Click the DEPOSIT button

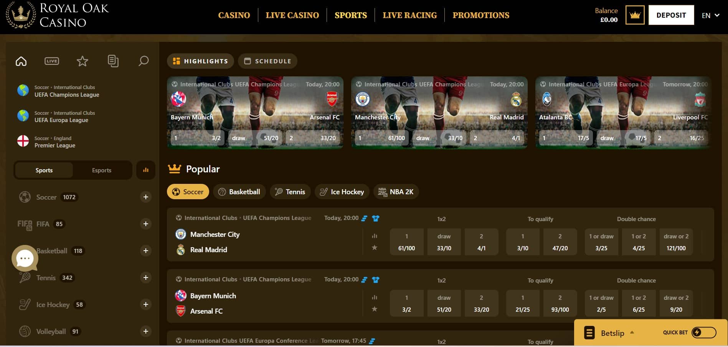click(671, 15)
